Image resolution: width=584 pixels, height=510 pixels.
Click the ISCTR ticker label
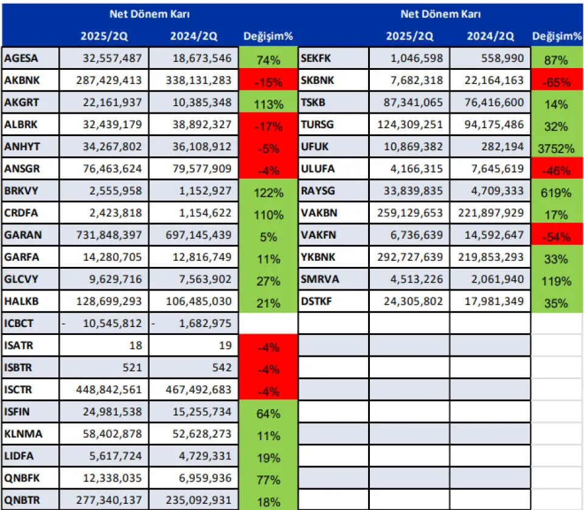(18, 390)
